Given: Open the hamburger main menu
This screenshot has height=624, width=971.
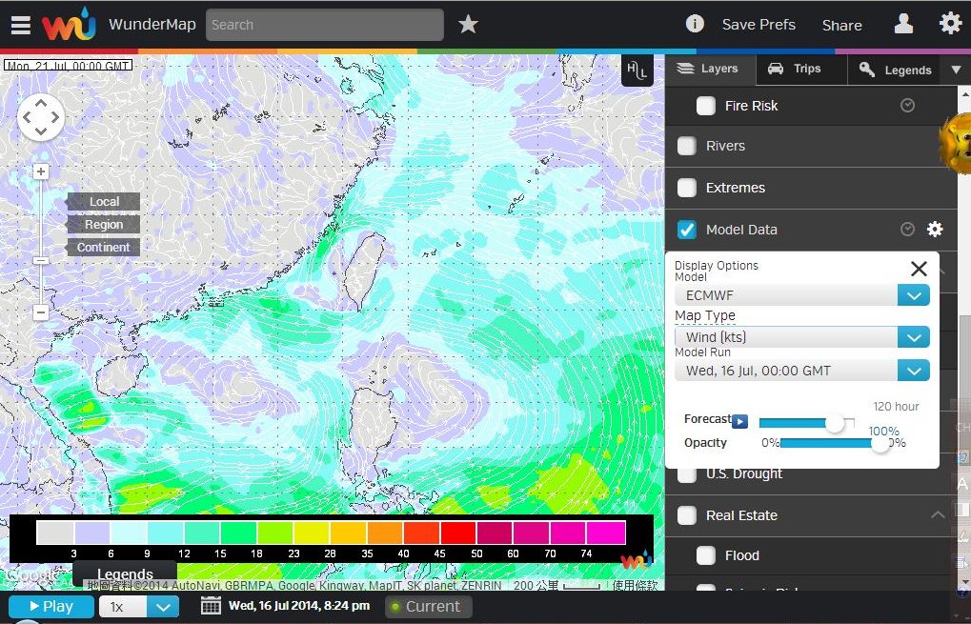Looking at the screenshot, I should (x=21, y=25).
